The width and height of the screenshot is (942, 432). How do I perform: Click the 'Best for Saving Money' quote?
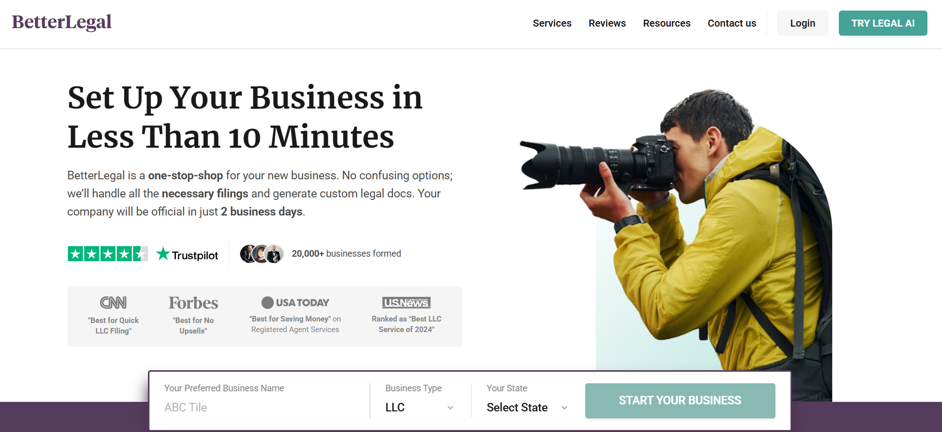pyautogui.click(x=295, y=324)
